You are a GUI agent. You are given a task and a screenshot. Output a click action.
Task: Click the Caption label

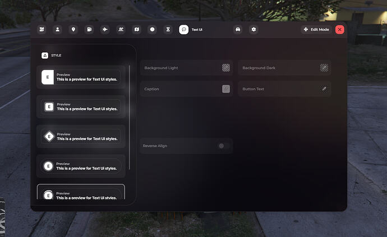(151, 89)
